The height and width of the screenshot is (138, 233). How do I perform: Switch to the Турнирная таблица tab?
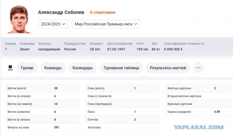121,68
